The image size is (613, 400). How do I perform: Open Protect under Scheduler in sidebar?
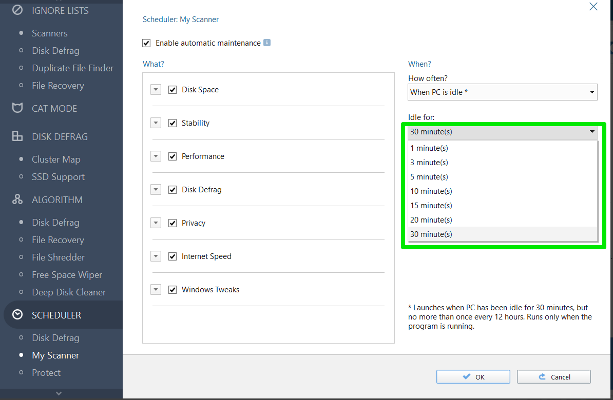[46, 373]
